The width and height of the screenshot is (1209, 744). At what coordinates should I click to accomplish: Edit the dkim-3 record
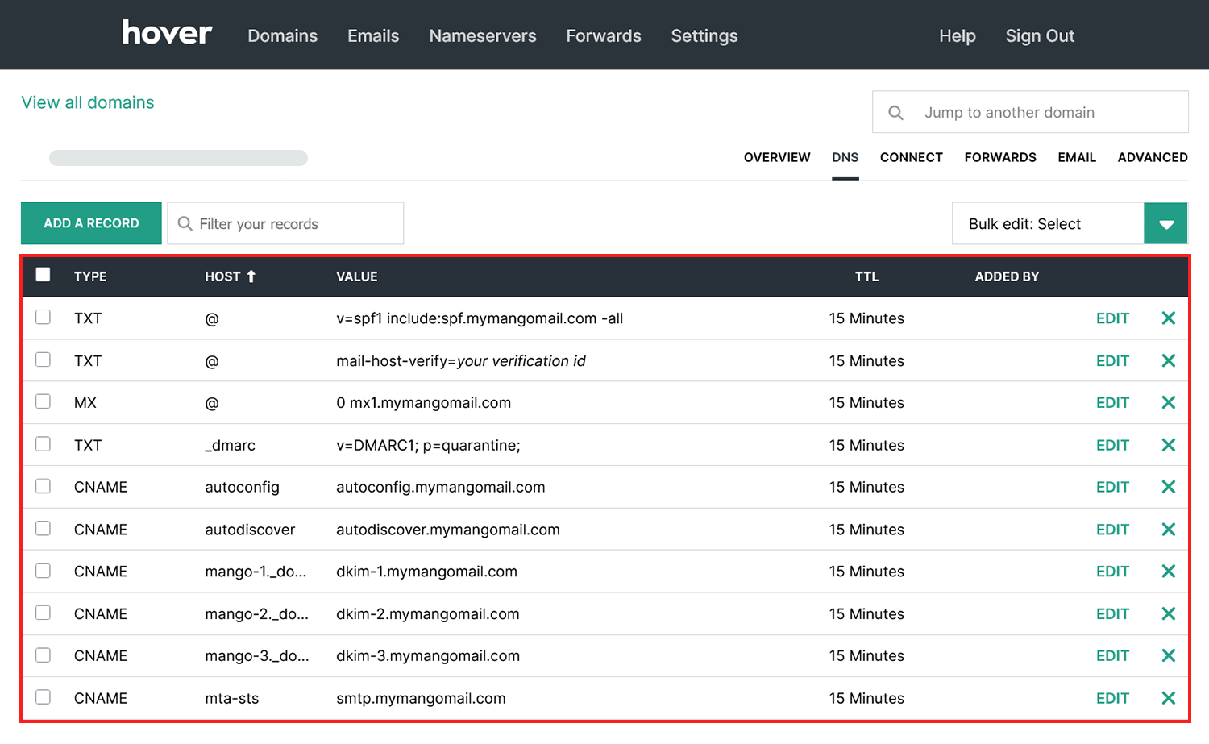click(x=1112, y=655)
